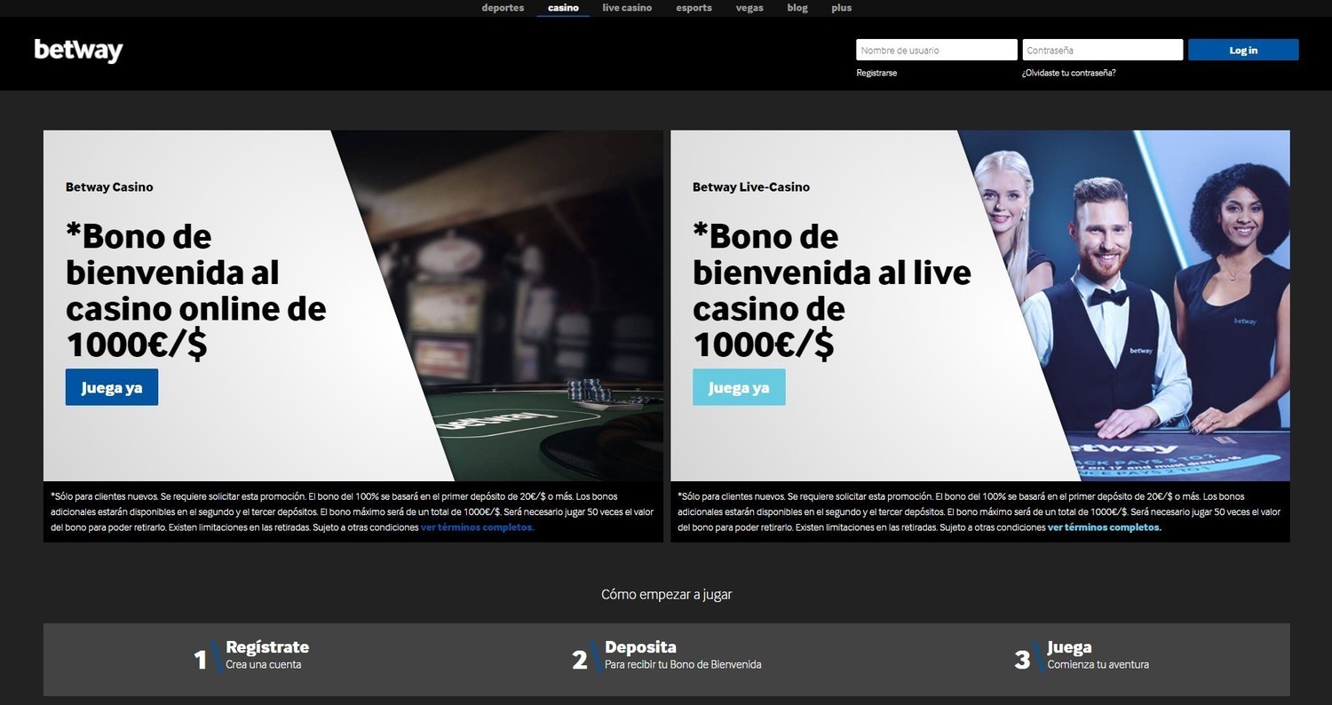Click the Comienza tu aventura text
Image resolution: width=1332 pixels, height=705 pixels.
tap(1098, 664)
